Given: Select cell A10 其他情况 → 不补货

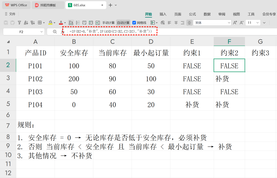Looking at the screenshot, I should click(35, 155).
